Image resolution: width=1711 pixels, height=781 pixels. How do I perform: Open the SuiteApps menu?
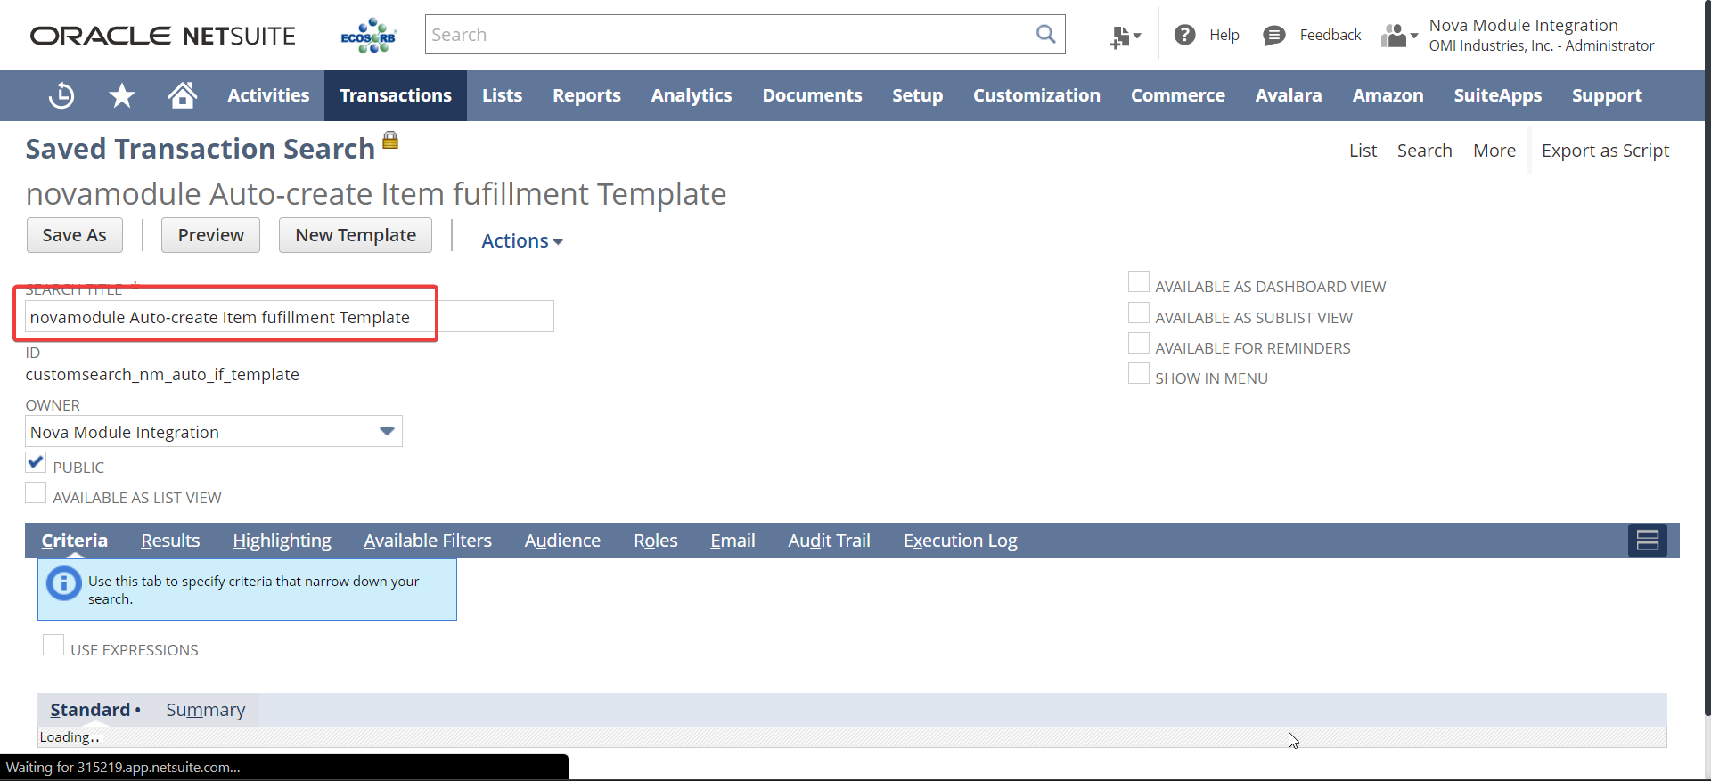(x=1497, y=95)
